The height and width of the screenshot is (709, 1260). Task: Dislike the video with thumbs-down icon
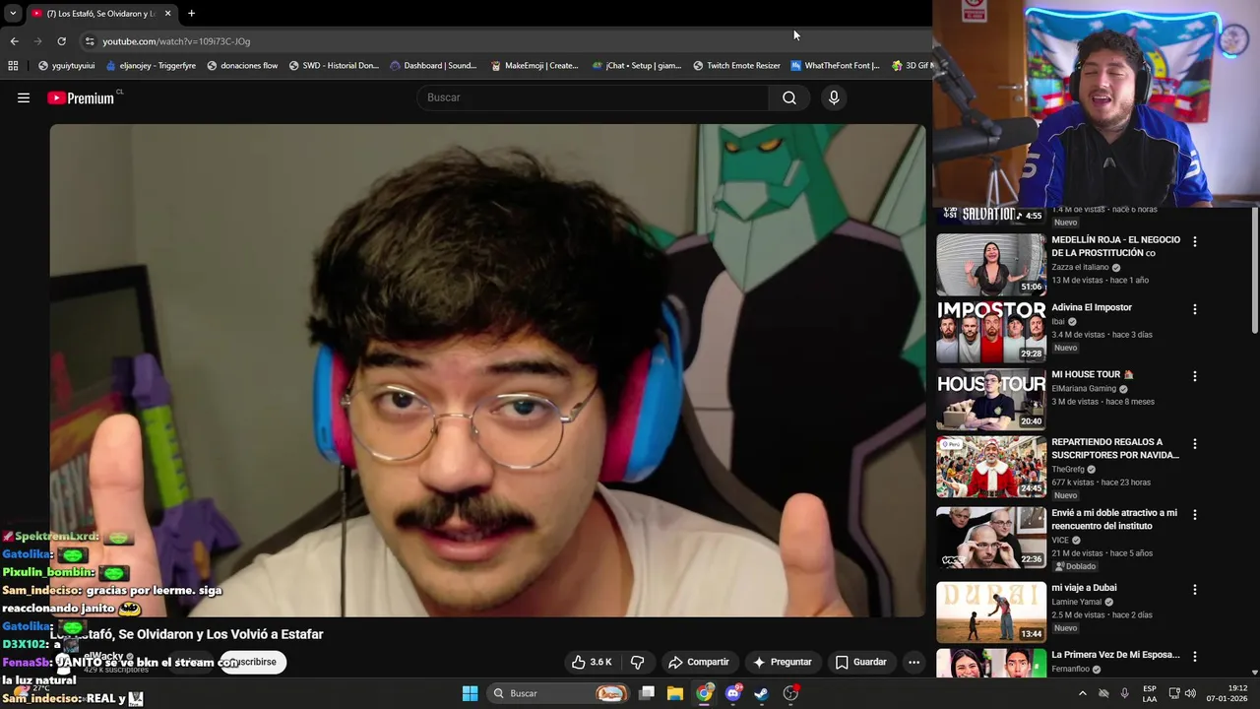(637, 662)
